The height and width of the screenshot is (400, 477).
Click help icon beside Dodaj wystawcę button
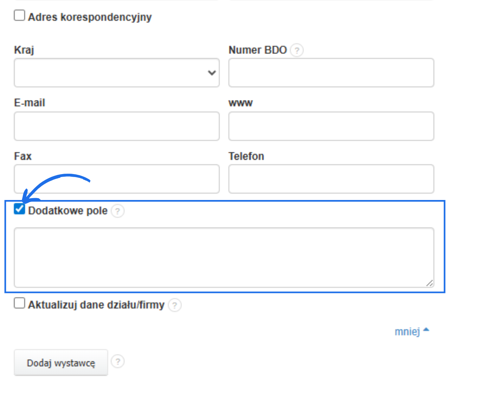[x=118, y=361]
